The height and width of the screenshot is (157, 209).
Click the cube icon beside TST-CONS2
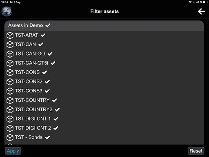tap(10, 82)
